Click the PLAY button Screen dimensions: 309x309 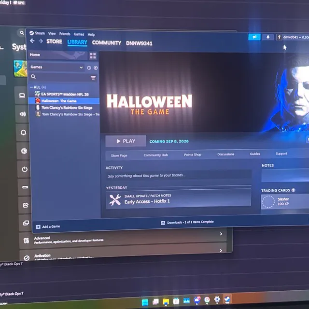(126, 141)
